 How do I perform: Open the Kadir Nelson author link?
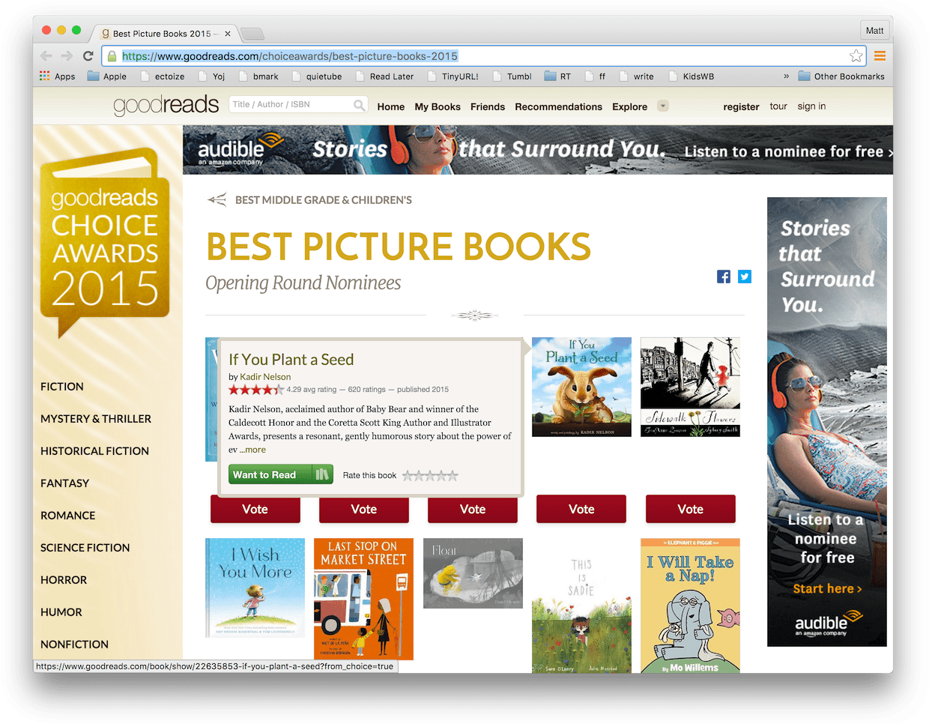click(x=265, y=377)
